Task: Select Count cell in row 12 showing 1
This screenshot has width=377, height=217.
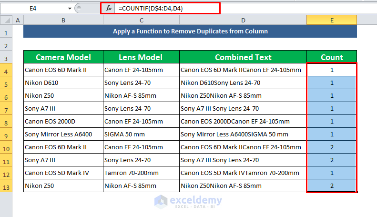Action: pos(332,173)
